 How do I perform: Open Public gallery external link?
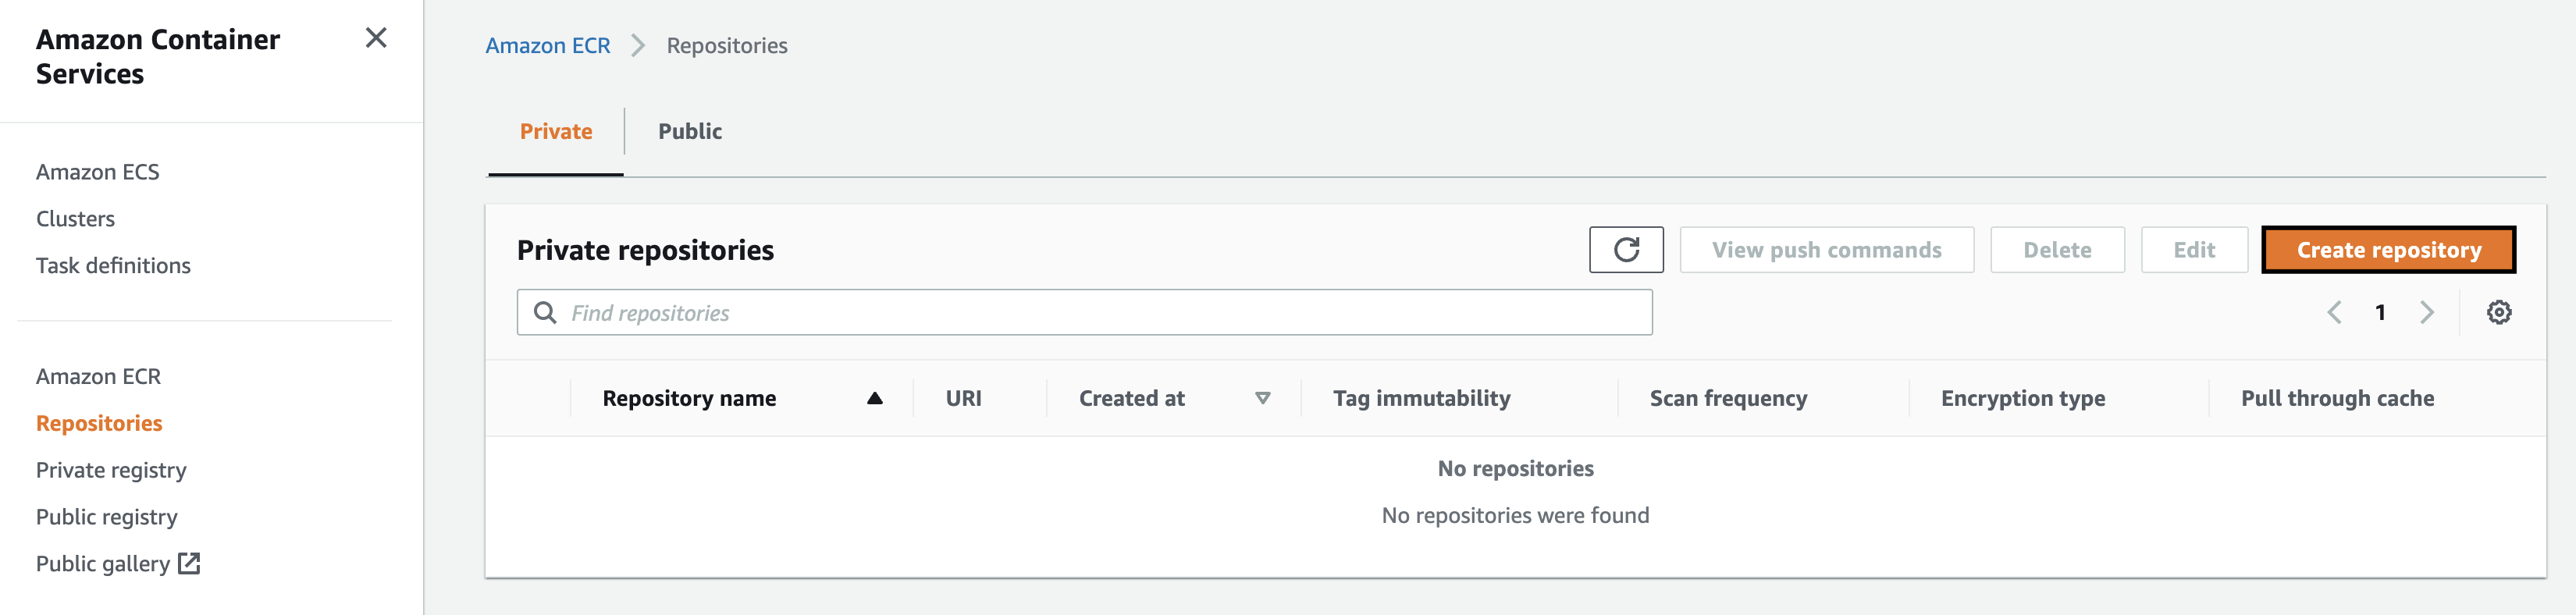[x=117, y=564]
